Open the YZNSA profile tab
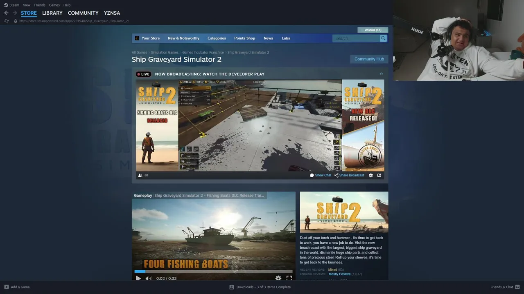This screenshot has height=294, width=524. (x=112, y=13)
